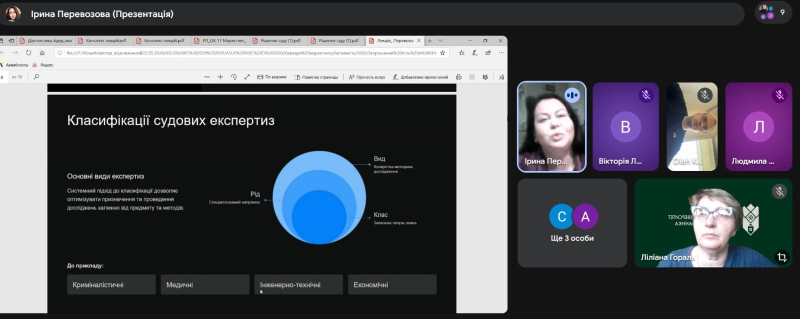Click the crop icon on Ліліана Гораль's video
The width and height of the screenshot is (800, 319).
(781, 257)
